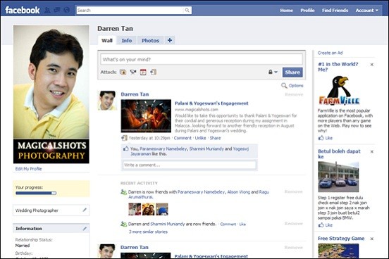Edit the Wedding Photographer blurb pencil
389x259 pixels.
point(85,210)
